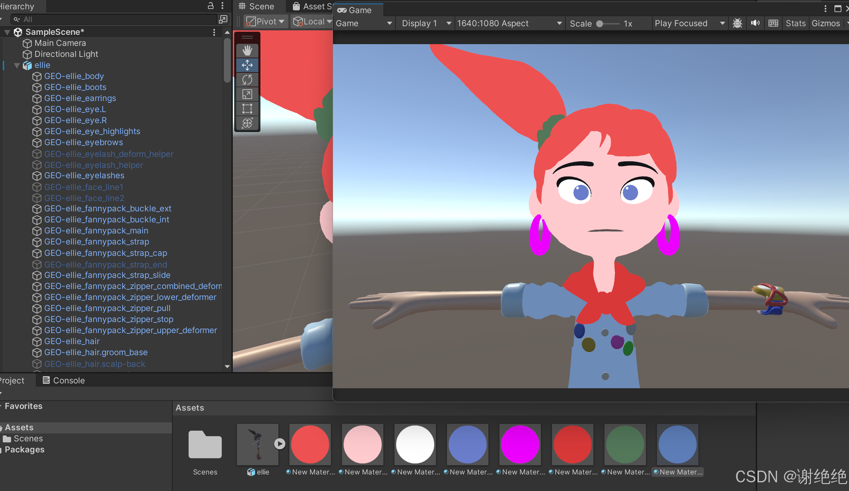This screenshot has width=849, height=491.
Task: Activate the Move tool
Action: (247, 65)
